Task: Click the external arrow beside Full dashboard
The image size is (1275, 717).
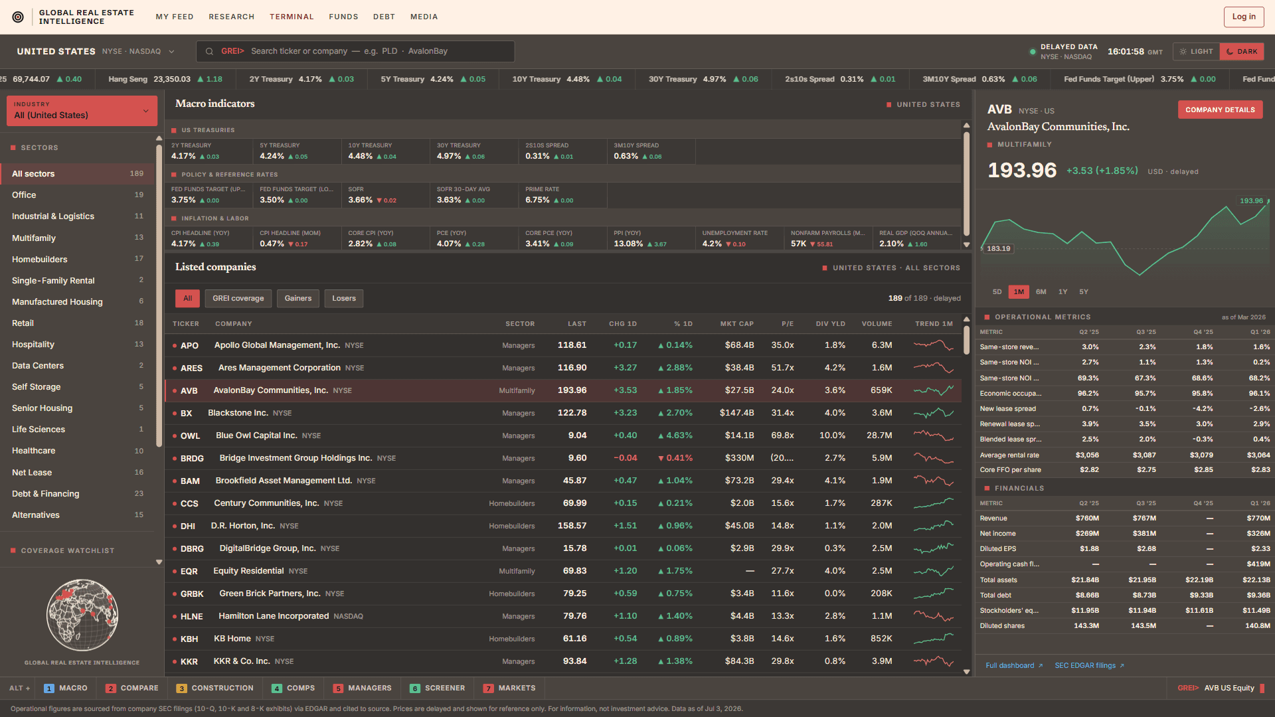Action: click(1041, 666)
